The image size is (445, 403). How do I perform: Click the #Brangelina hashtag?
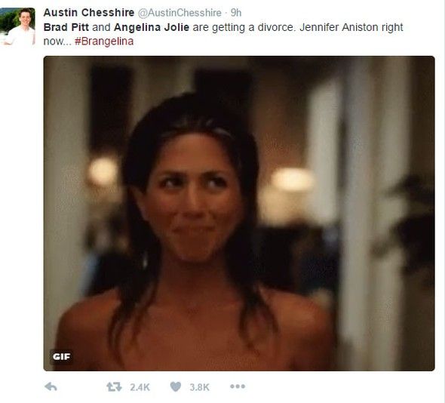click(x=104, y=42)
